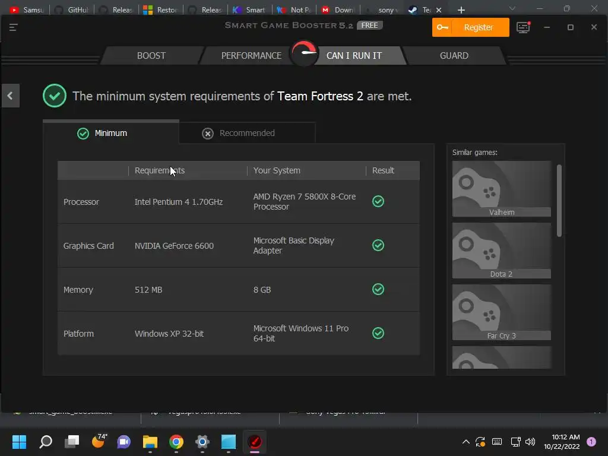The width and height of the screenshot is (608, 456).
Task: Switch to the PERFORMANCE tab
Action: [251, 55]
